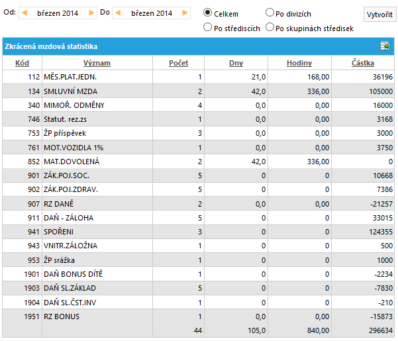This screenshot has height=341, width=398.
Task: Click total amount 296634 in footer row
Action: tap(381, 330)
